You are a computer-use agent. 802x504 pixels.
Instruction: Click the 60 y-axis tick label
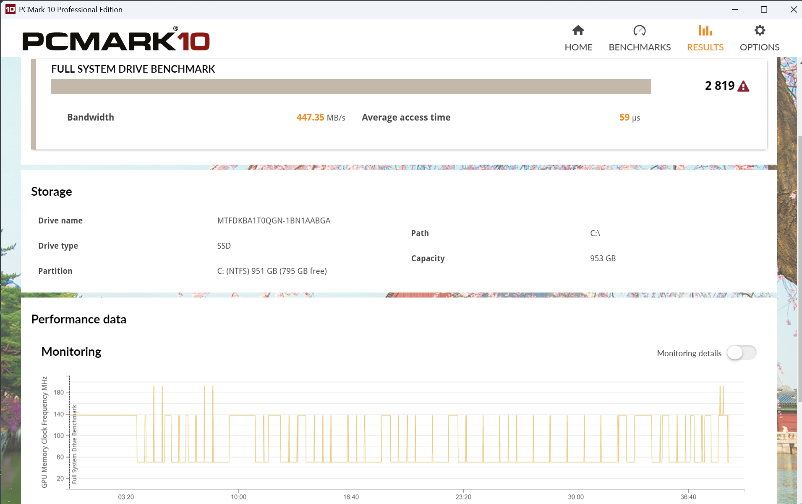tap(60, 457)
